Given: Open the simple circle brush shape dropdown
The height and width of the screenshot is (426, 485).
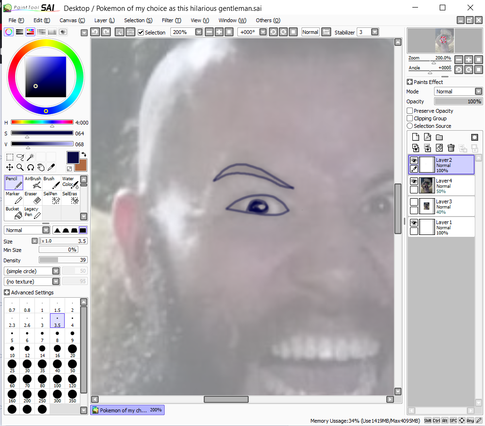Looking at the screenshot, I should click(56, 271).
